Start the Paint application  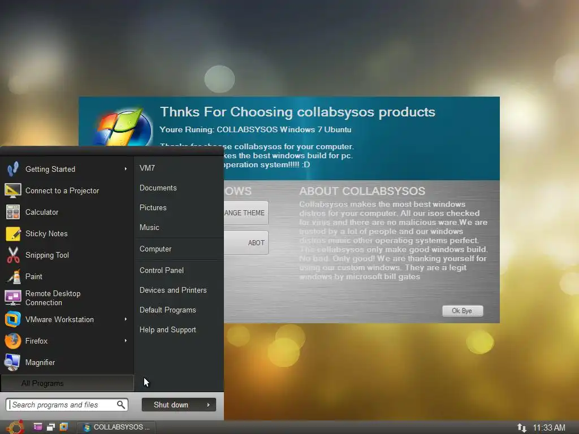click(67, 276)
